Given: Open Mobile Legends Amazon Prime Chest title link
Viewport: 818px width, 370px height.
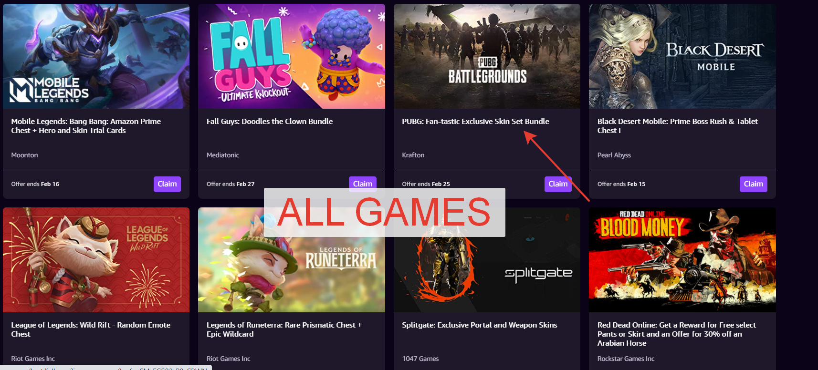Looking at the screenshot, I should coord(86,126).
